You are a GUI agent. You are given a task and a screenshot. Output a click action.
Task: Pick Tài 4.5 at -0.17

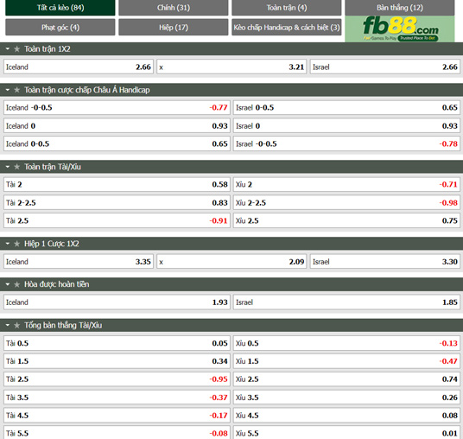117,416
